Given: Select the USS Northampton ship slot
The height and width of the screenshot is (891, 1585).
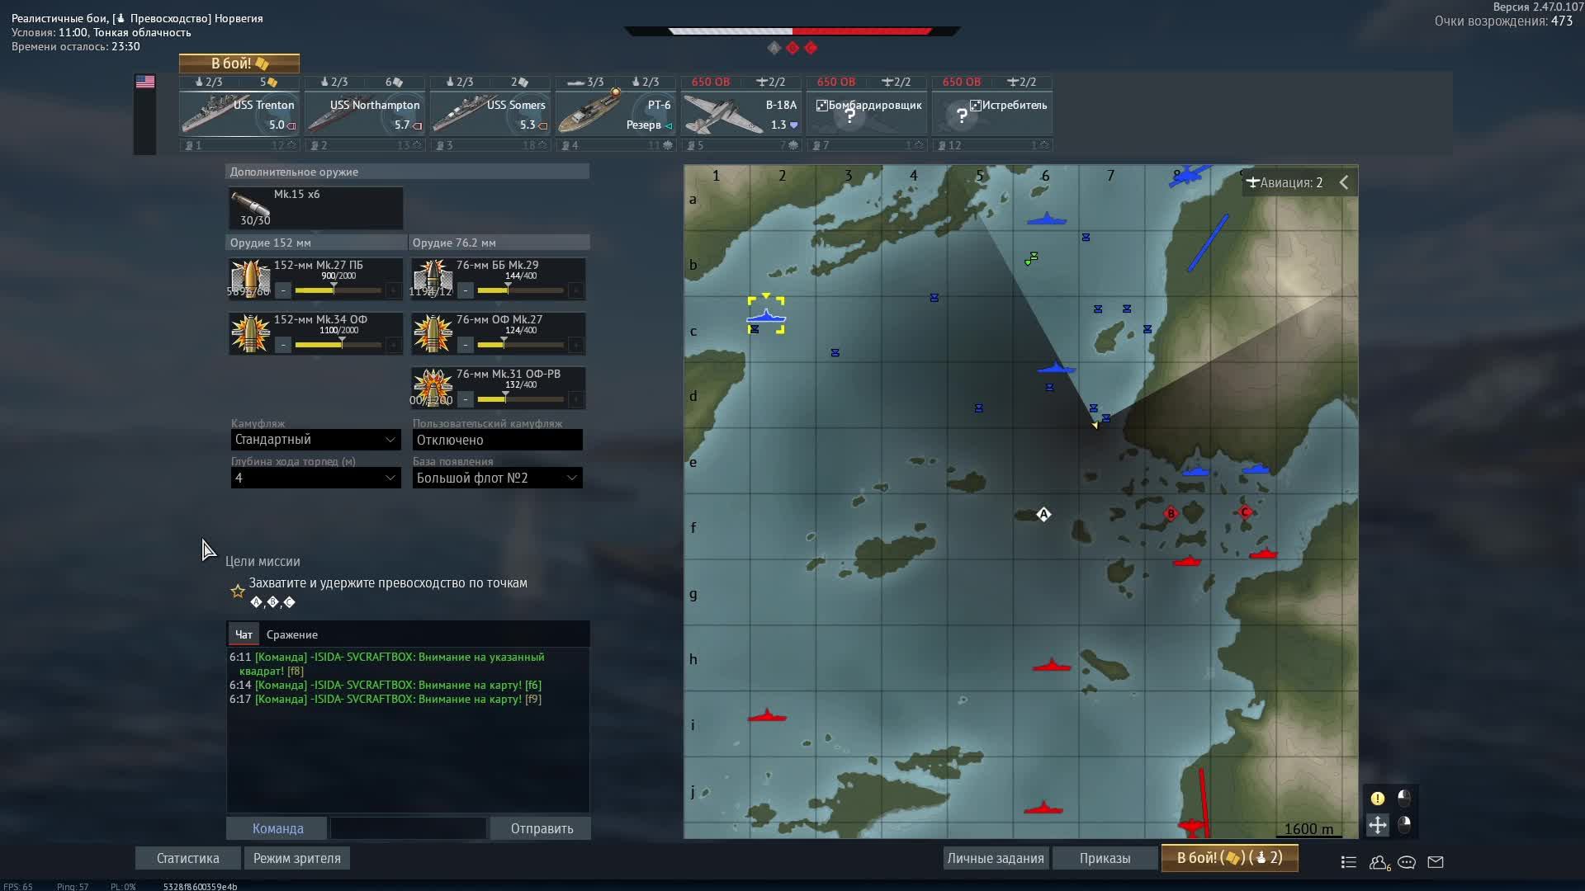Looking at the screenshot, I should click(x=364, y=114).
